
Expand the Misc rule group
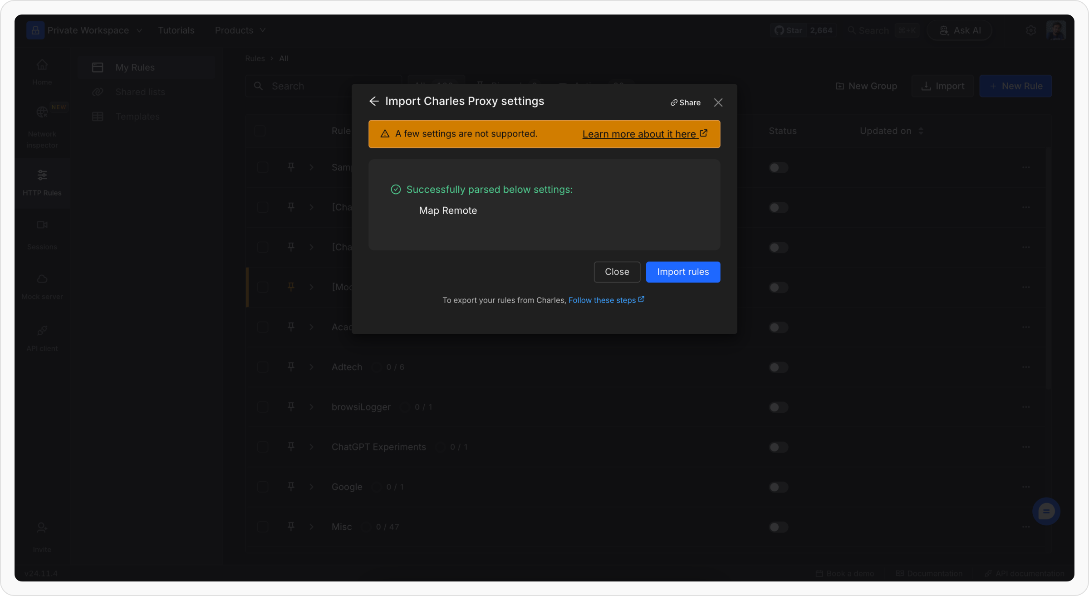pyautogui.click(x=311, y=527)
